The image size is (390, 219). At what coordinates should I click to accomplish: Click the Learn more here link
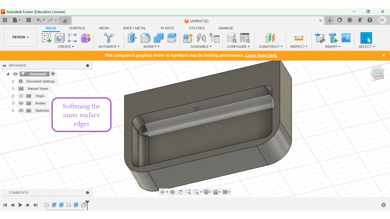(x=261, y=55)
